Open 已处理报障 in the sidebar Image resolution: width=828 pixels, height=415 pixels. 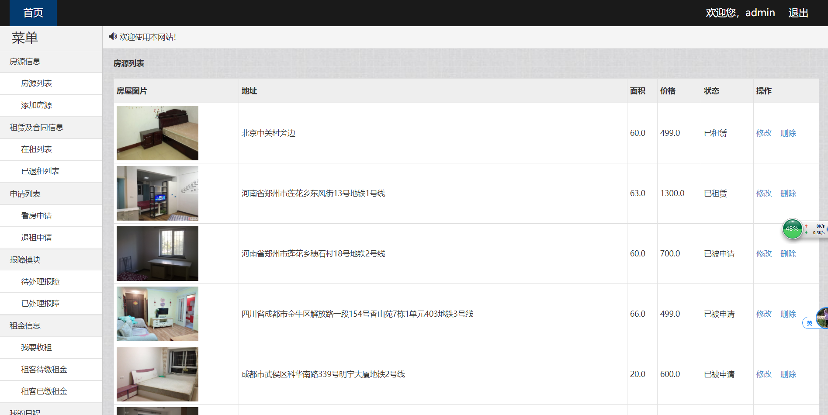point(51,304)
